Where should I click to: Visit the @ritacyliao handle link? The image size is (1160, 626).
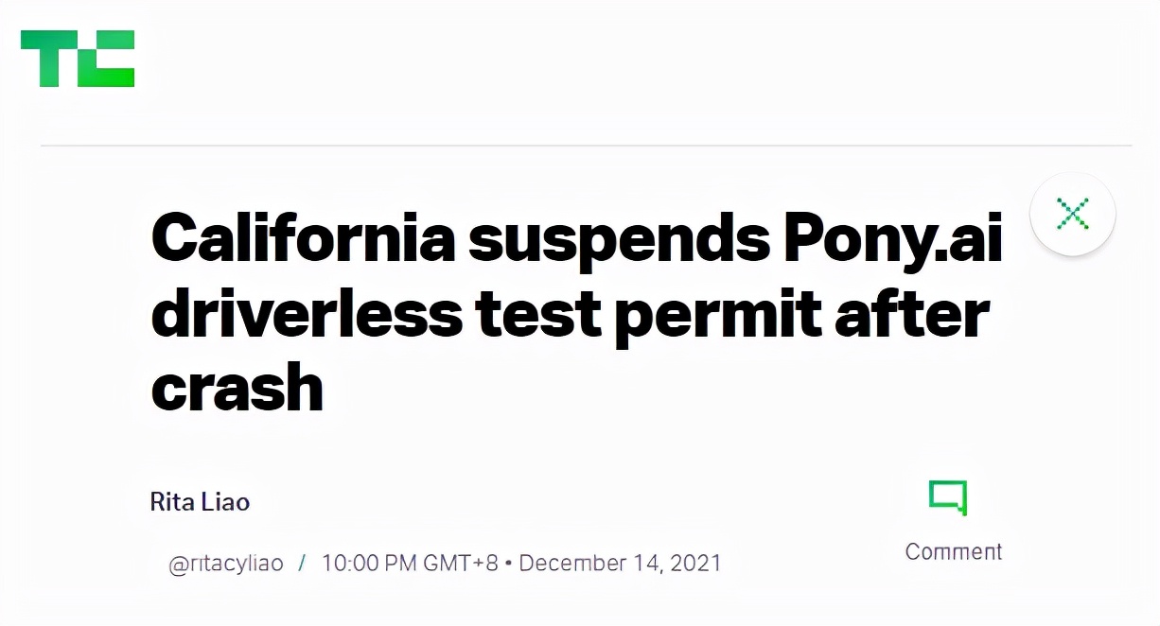(x=225, y=564)
